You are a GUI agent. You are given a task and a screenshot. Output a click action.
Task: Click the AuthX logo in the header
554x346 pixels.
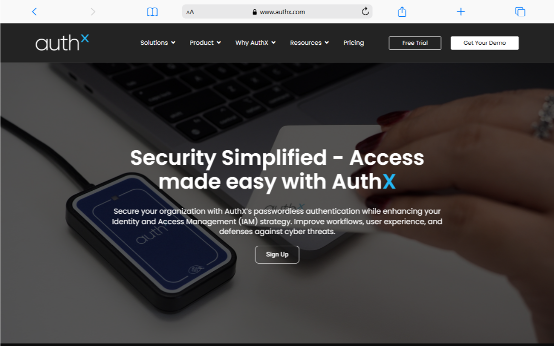pos(62,42)
